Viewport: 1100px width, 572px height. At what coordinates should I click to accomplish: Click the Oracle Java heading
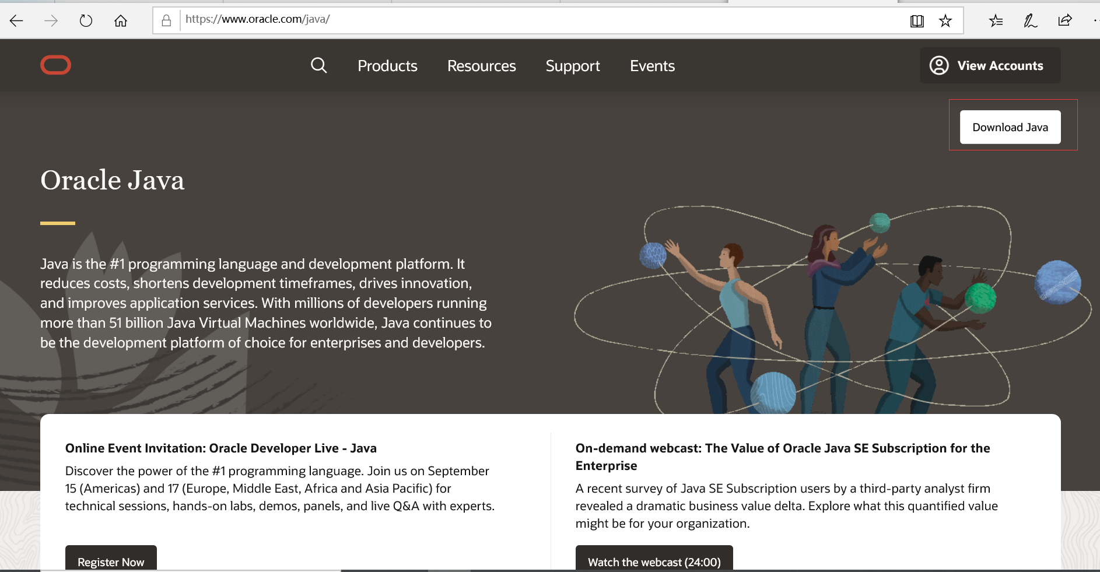click(113, 180)
